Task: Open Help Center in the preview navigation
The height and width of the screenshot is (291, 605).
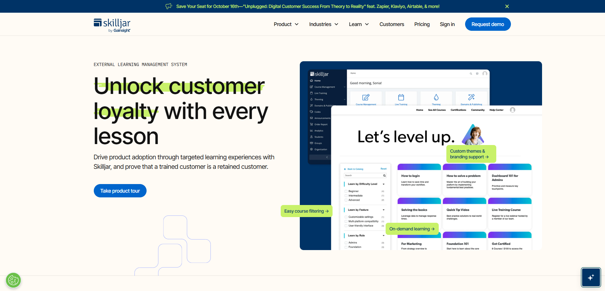Action: (x=496, y=110)
